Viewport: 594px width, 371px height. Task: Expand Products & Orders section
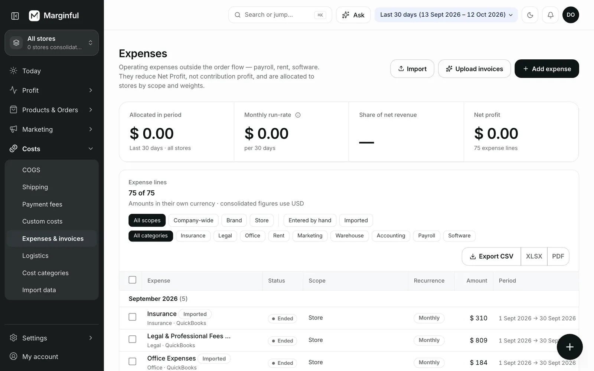52,110
